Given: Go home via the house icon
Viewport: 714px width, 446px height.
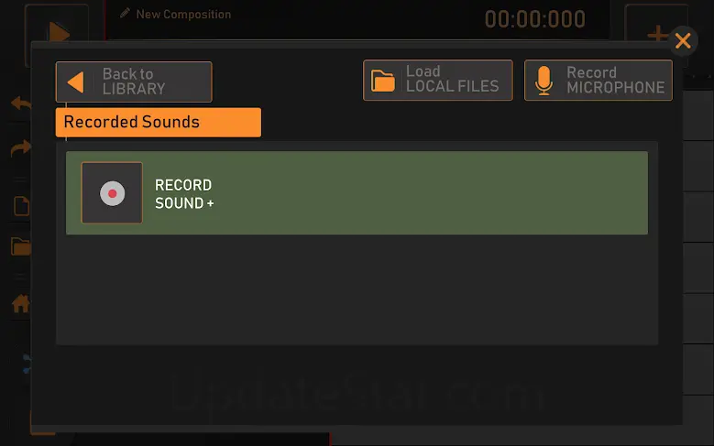Looking at the screenshot, I should [x=20, y=303].
